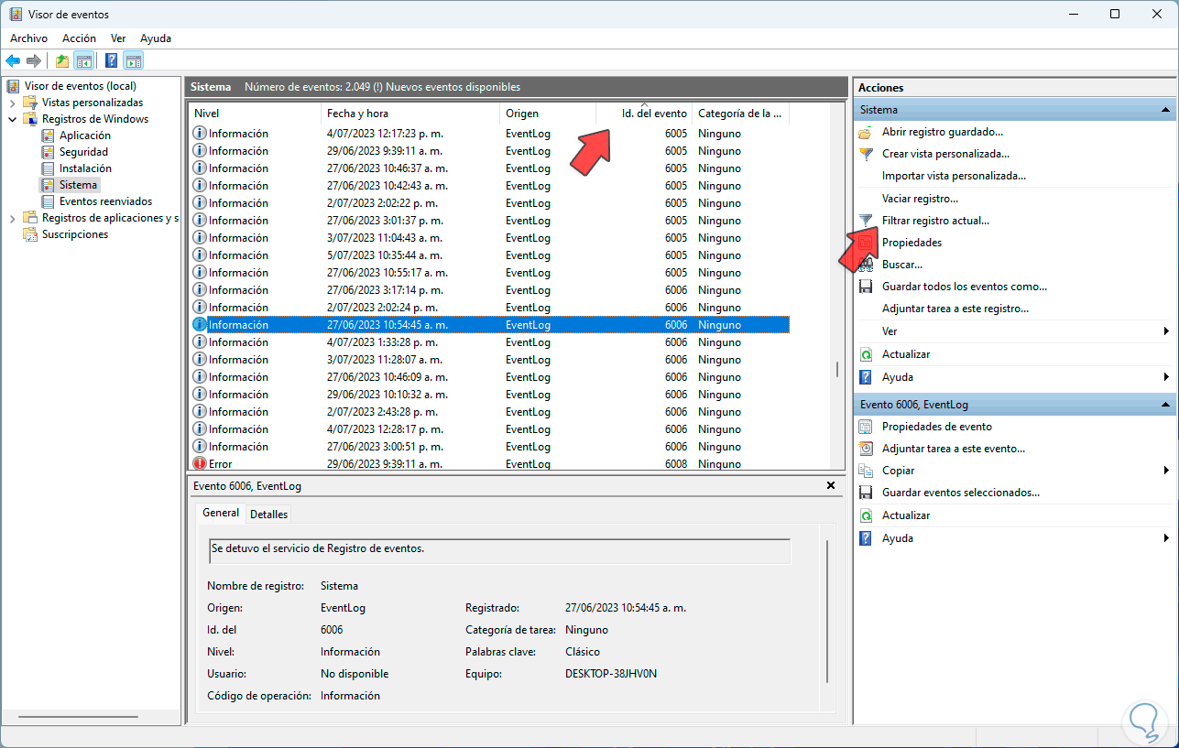This screenshot has width=1179, height=748.
Task: Expand the Vistas personalizadas node
Action: [x=13, y=103]
